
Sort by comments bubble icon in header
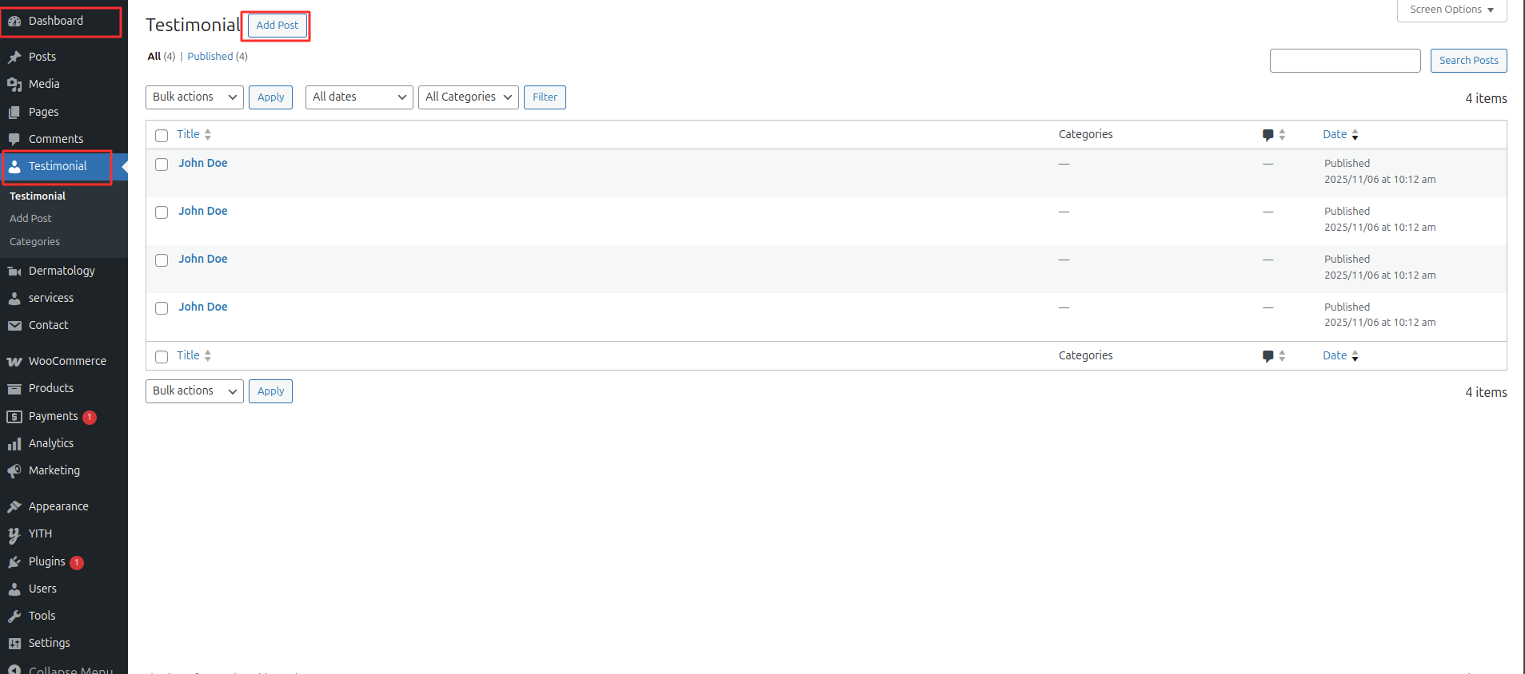click(1268, 135)
